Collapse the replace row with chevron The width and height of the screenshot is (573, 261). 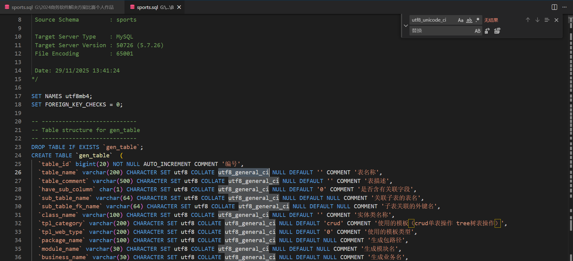(406, 26)
